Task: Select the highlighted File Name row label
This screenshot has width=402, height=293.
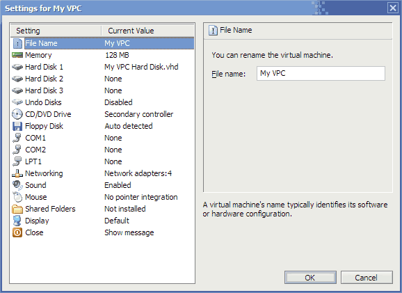Action: click(41, 43)
